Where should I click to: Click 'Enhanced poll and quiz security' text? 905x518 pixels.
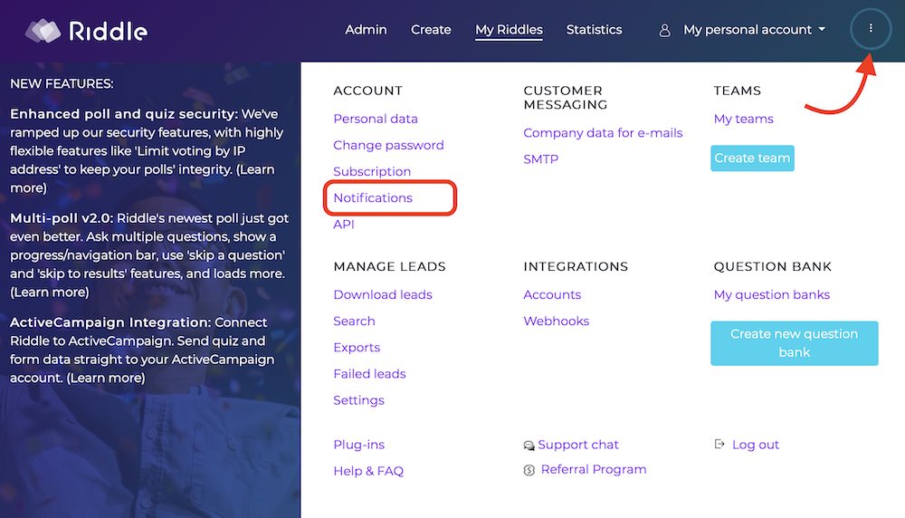point(123,114)
